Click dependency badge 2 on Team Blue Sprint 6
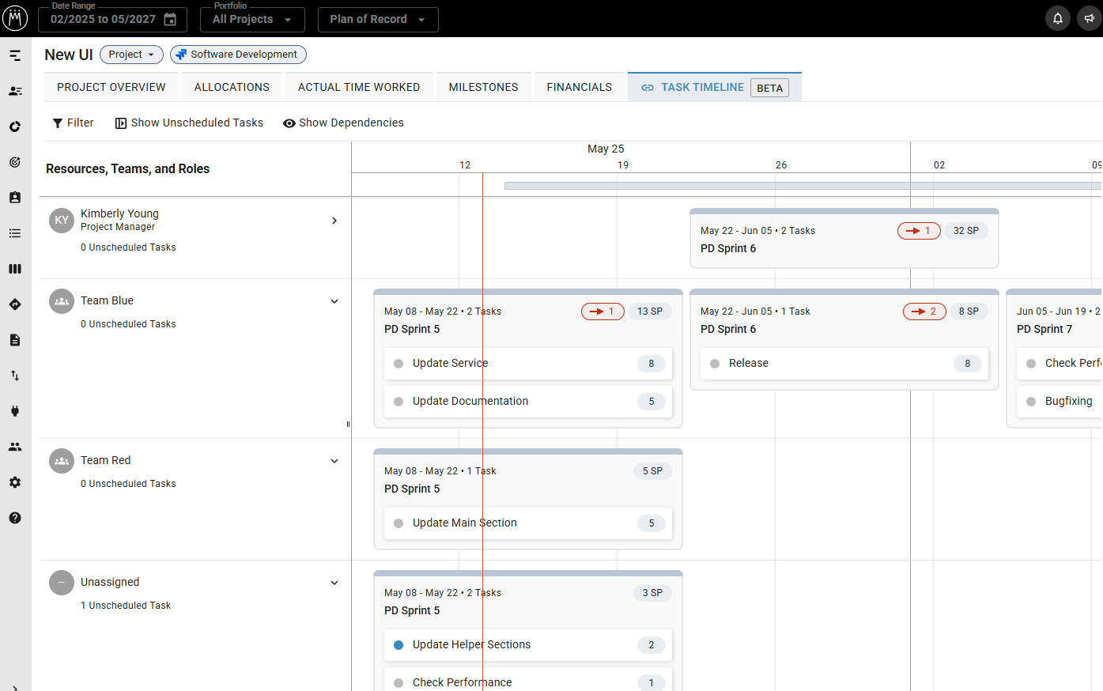 click(924, 312)
